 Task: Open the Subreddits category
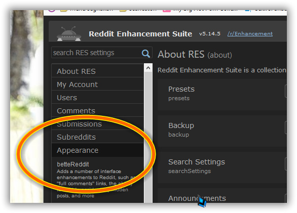(x=97, y=137)
